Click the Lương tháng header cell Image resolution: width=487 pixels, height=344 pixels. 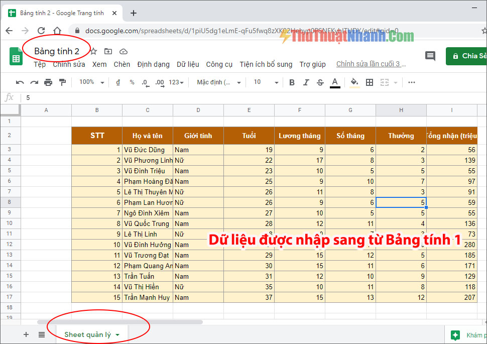pos(300,136)
